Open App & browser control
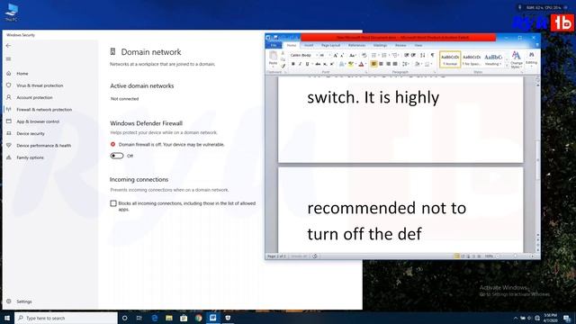Screen dimensions: 576x324 tap(38, 121)
